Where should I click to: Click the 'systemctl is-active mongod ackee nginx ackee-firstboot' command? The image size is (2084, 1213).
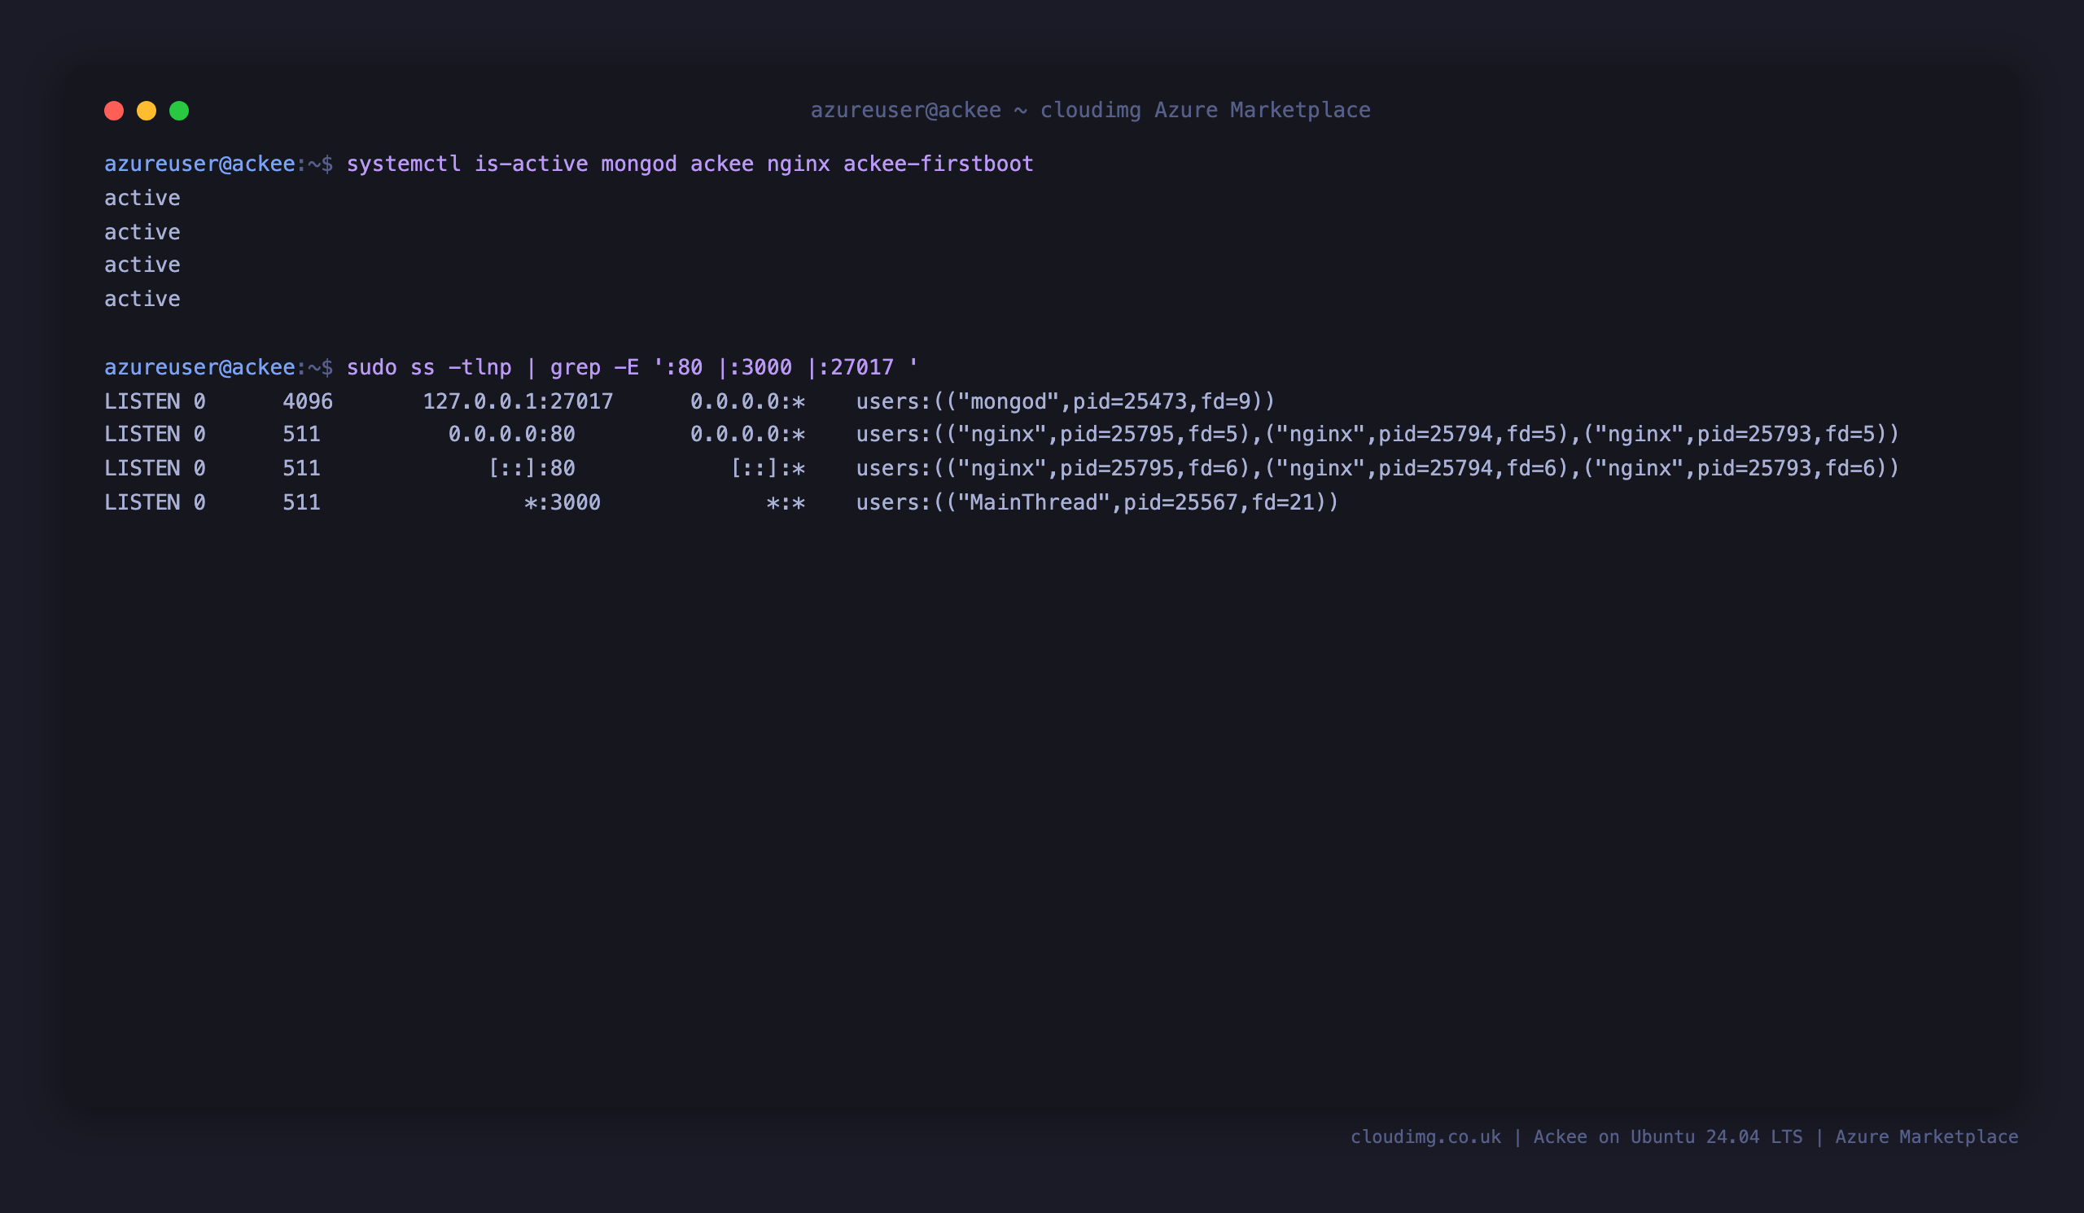pyautogui.click(x=690, y=164)
